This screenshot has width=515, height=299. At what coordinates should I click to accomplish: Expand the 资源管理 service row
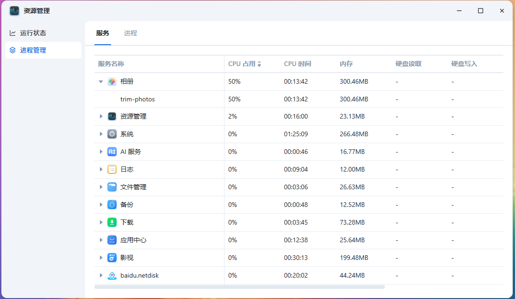[101, 116]
